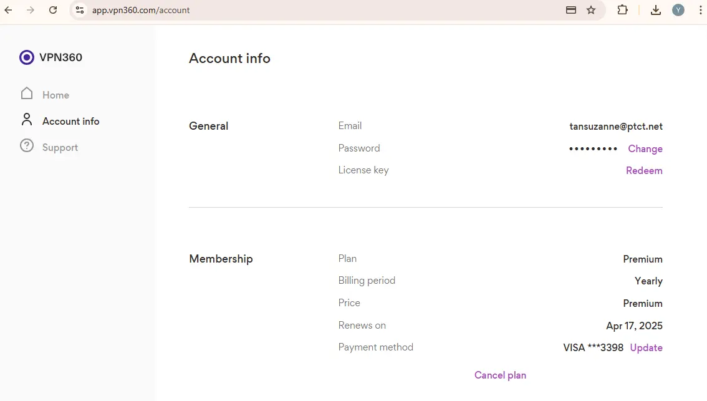Screen dimensions: 707x401
Task: Open the browser extensions puzzle icon
Action: coord(622,10)
